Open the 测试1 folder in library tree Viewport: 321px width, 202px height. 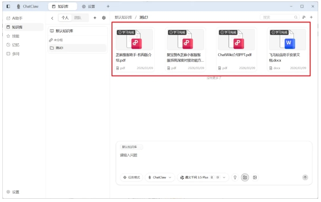pos(77,48)
